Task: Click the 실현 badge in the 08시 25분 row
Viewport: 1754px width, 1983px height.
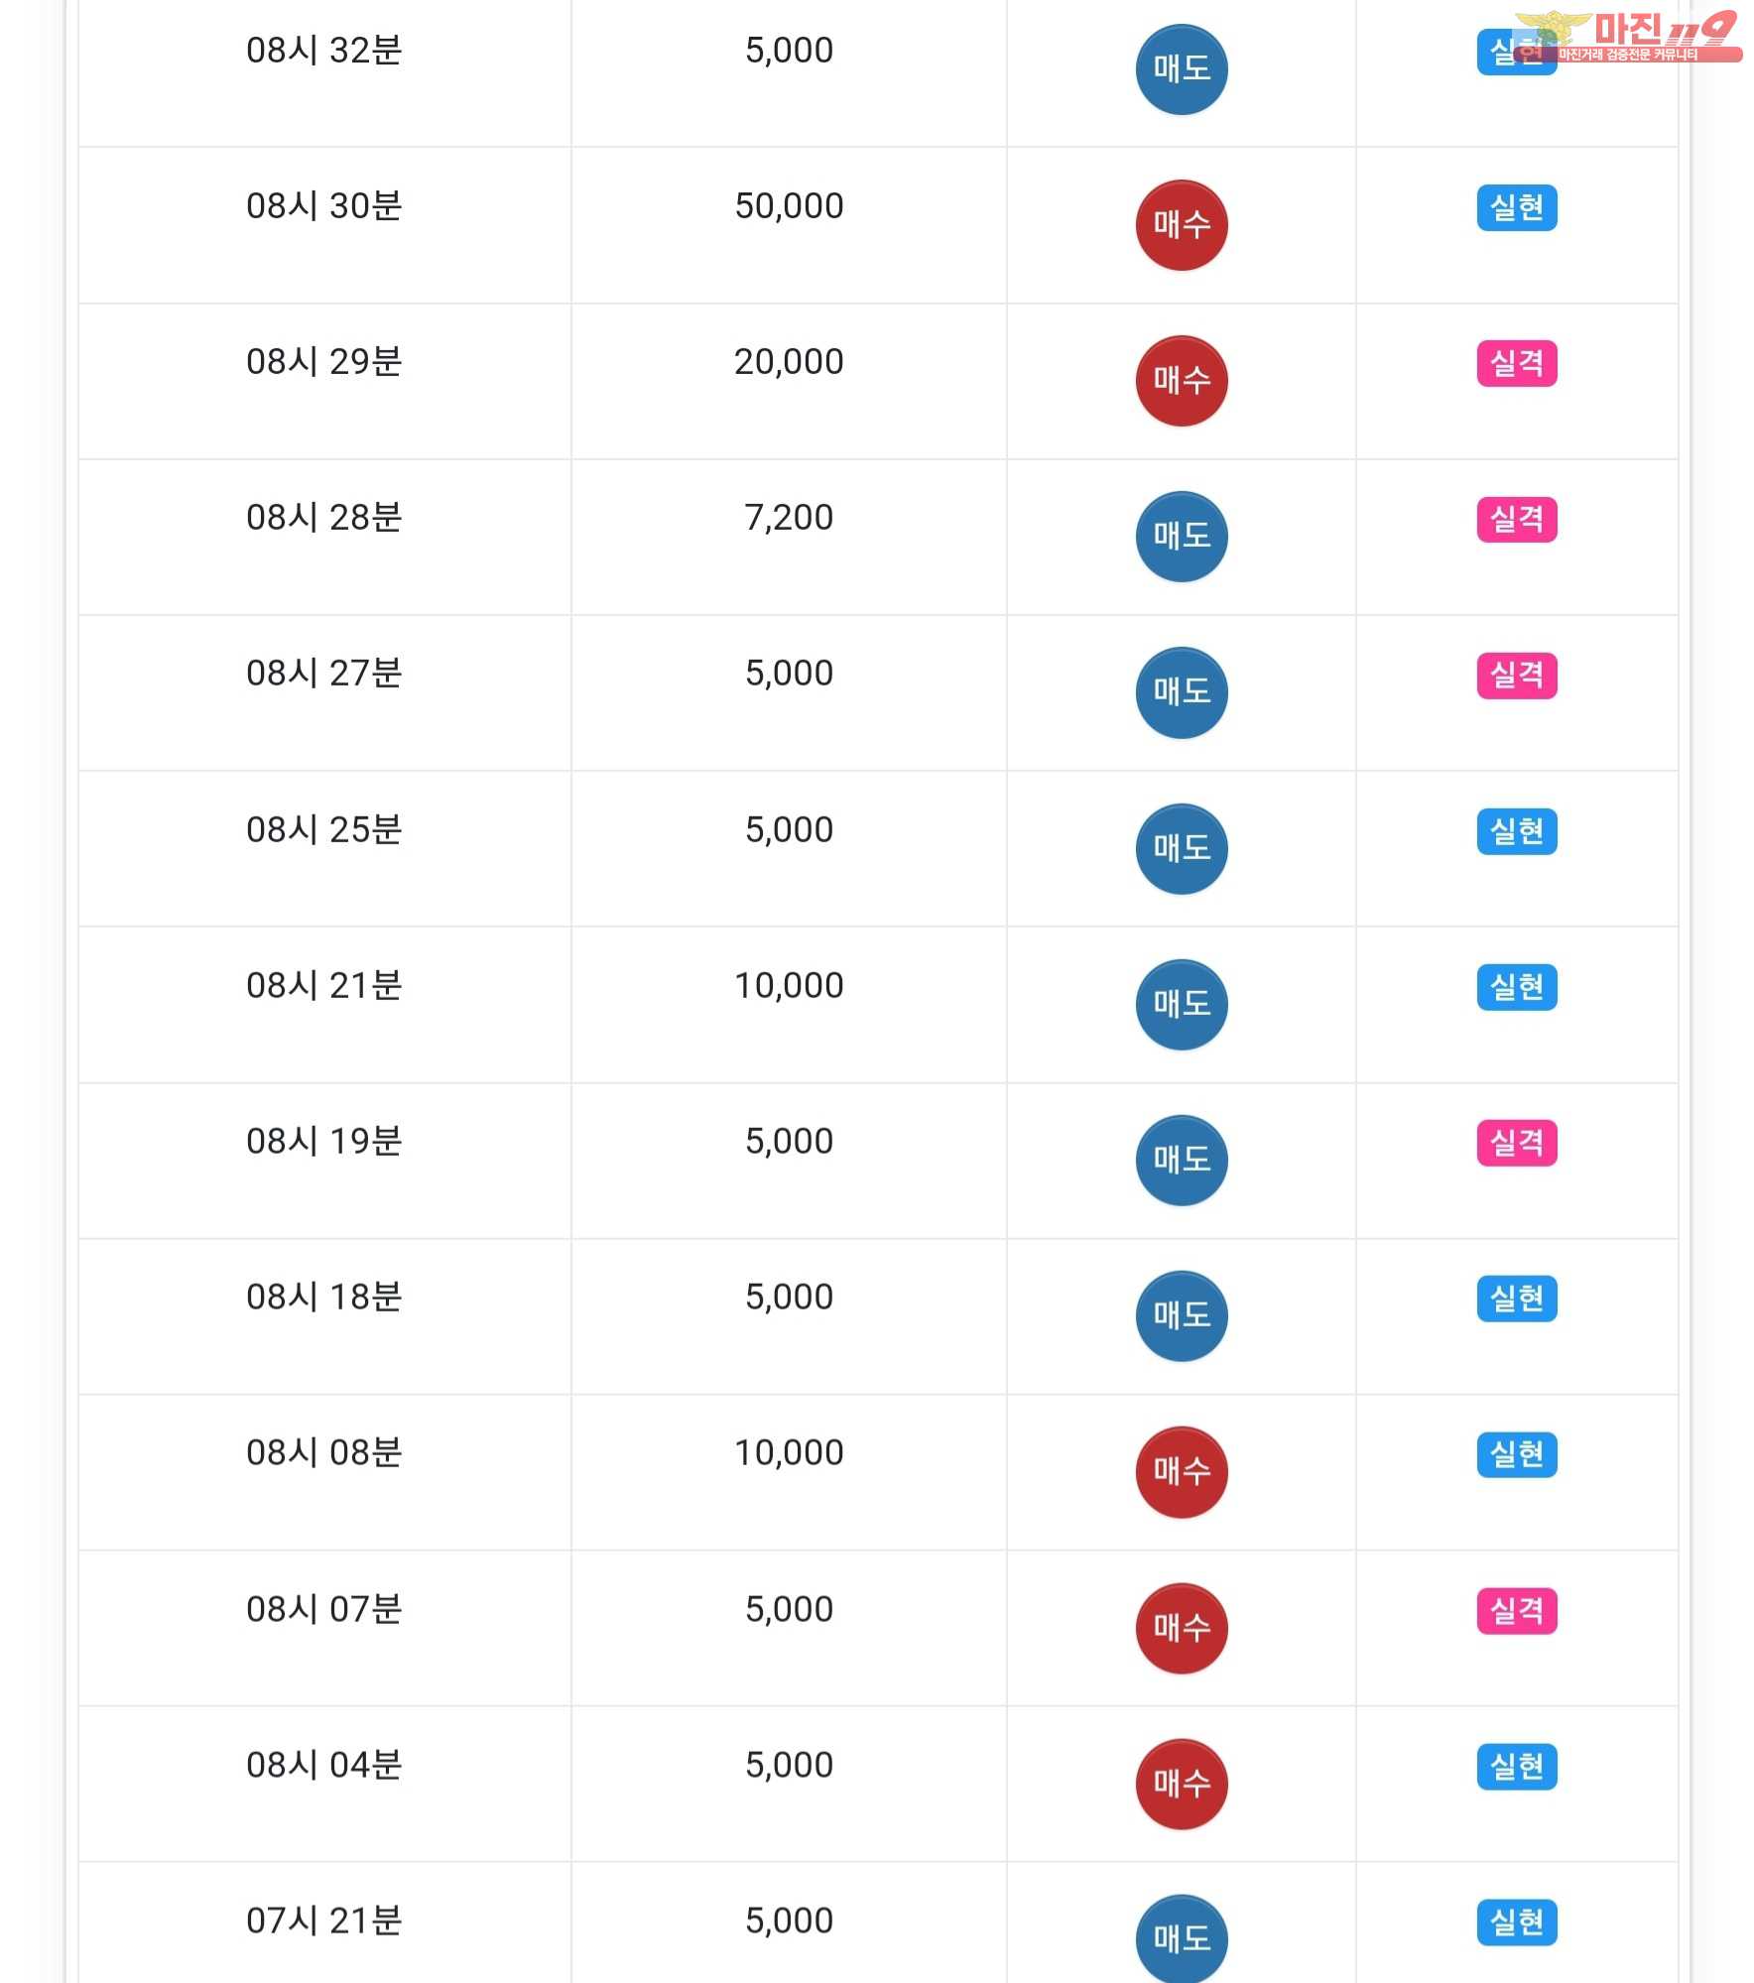Action: pos(1516,831)
